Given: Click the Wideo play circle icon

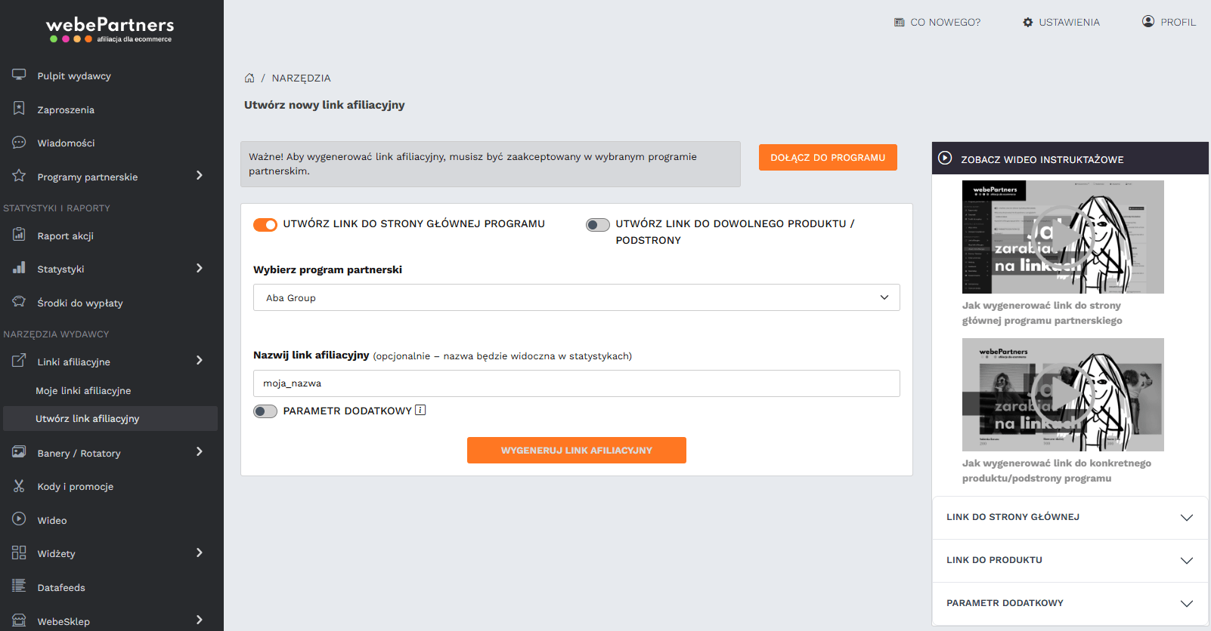Looking at the screenshot, I should click(19, 519).
